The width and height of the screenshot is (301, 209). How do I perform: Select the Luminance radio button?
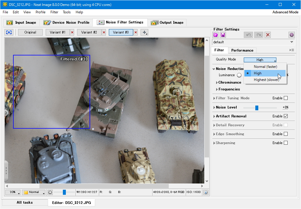pyautogui.click(x=239, y=75)
